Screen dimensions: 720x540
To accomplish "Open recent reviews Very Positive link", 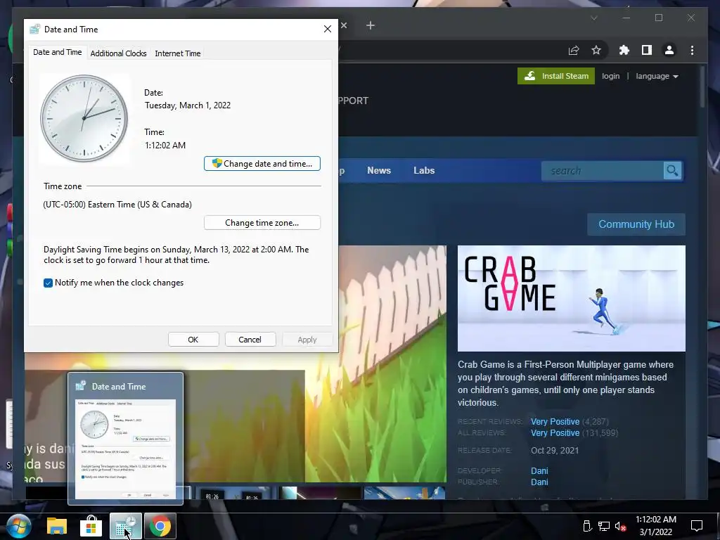I will pyautogui.click(x=555, y=422).
